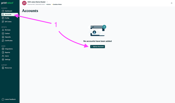The image size is (175, 103).
Task: Click the Dashboard pie-chart icon
Action: tap(3, 11)
